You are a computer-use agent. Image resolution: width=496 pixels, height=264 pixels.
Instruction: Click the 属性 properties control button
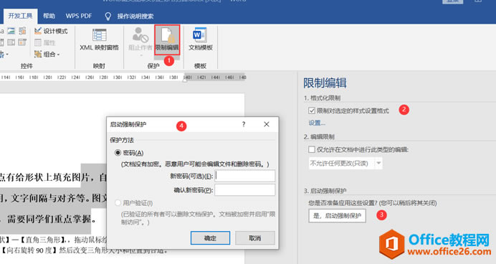point(44,42)
